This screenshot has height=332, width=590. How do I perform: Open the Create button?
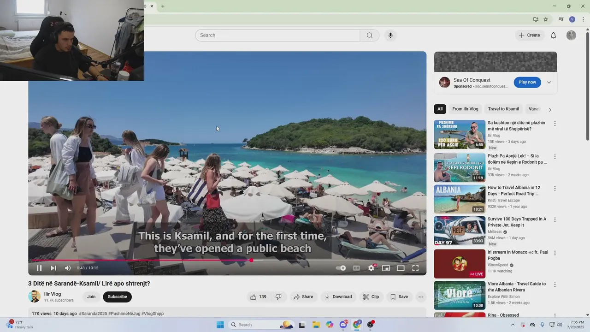(x=529, y=35)
